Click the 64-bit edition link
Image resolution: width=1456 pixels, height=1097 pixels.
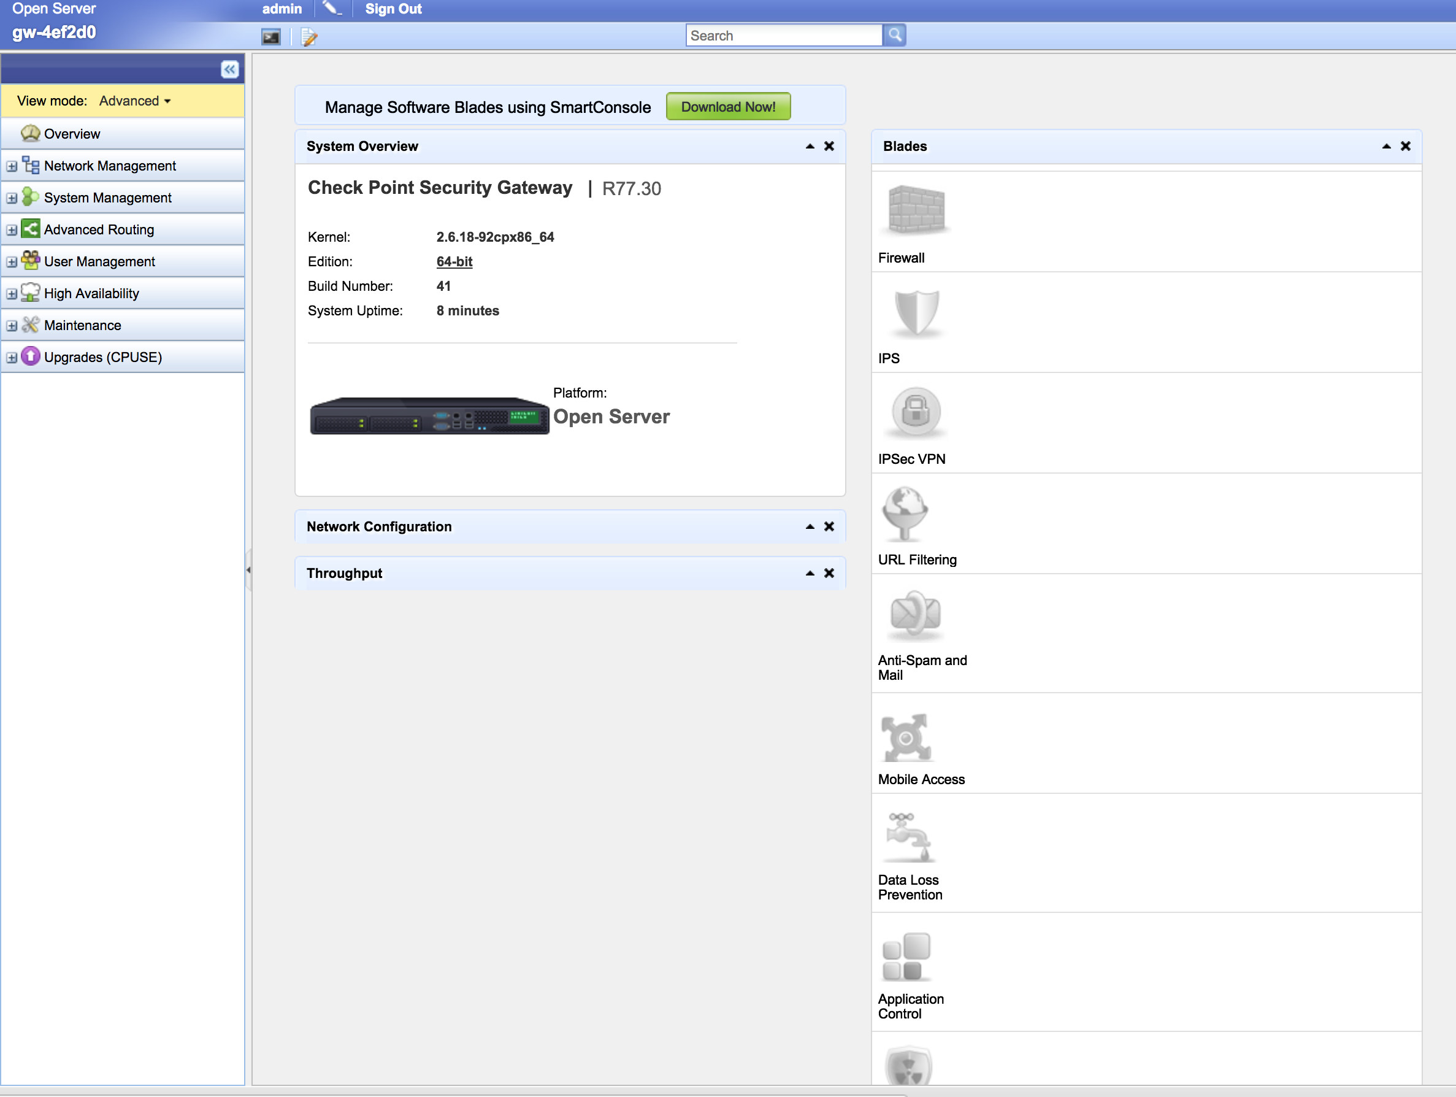[x=454, y=261]
